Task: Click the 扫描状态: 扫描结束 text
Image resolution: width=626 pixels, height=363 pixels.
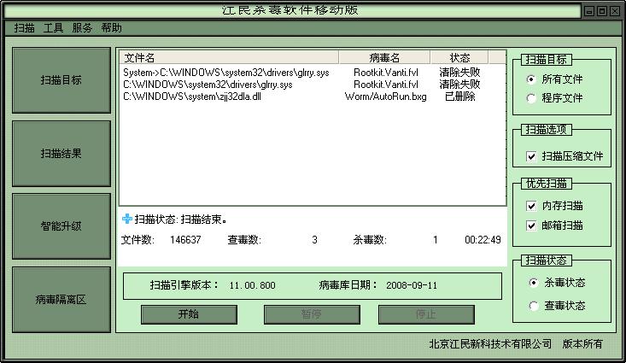Action: click(x=181, y=220)
